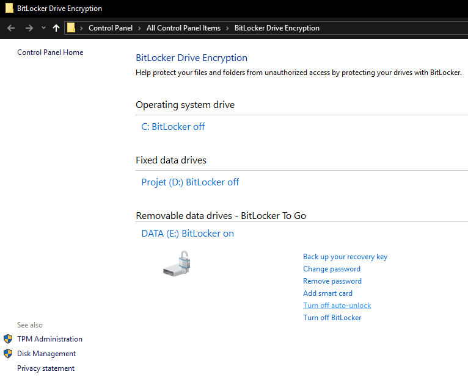Click Add smart card link
Screen dimensions: 468x383
point(327,293)
